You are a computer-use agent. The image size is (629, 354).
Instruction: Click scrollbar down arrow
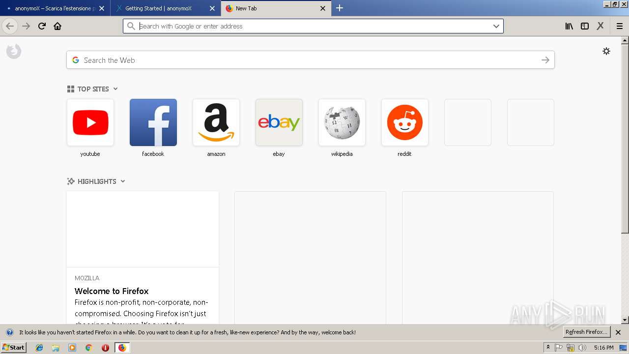coord(625,320)
